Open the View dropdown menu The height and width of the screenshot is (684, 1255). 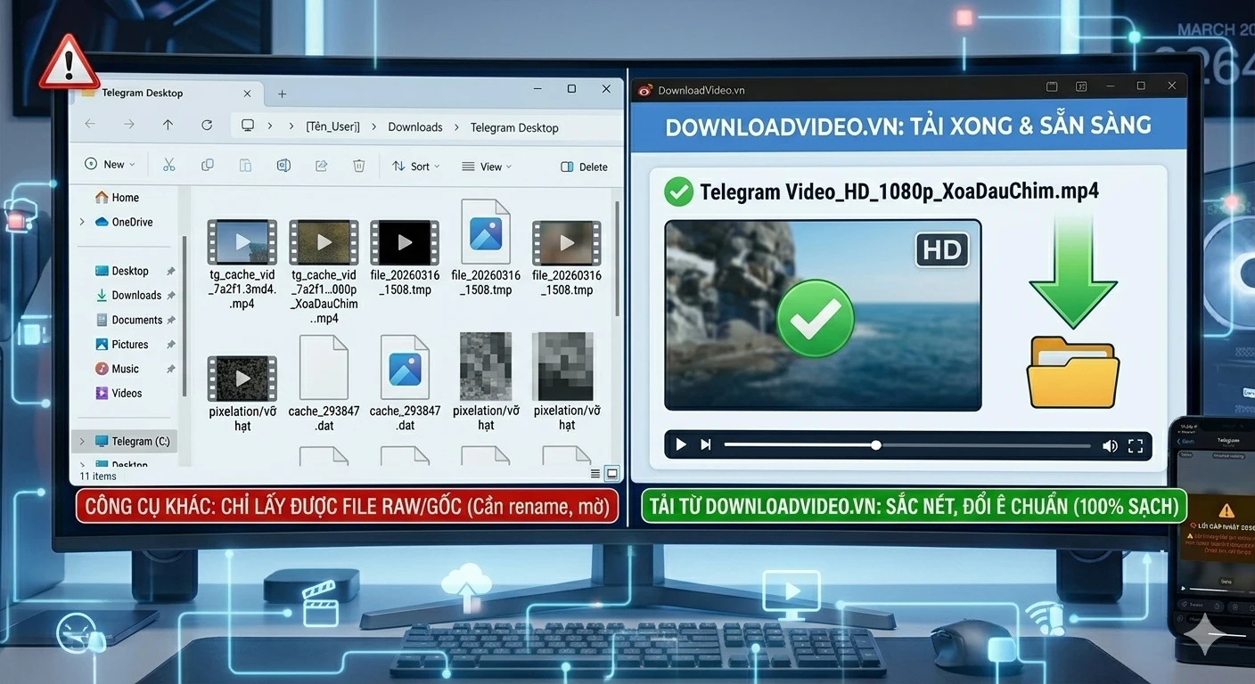pos(487,167)
